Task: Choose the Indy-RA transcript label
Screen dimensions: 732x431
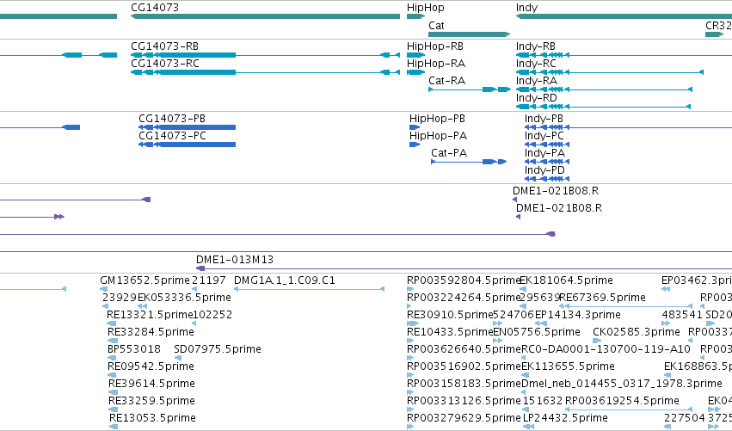Action: (537, 81)
